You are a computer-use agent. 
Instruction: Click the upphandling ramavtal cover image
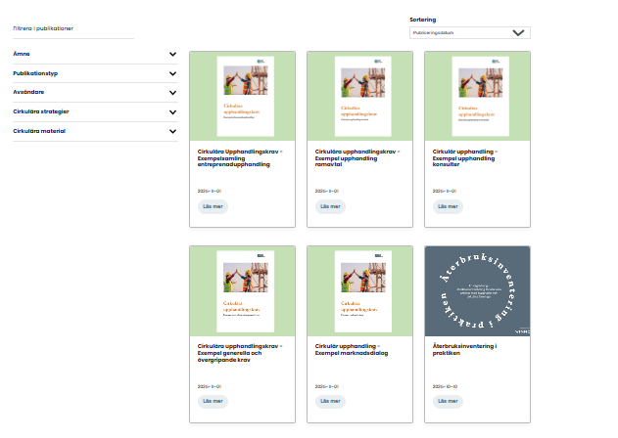(x=358, y=95)
